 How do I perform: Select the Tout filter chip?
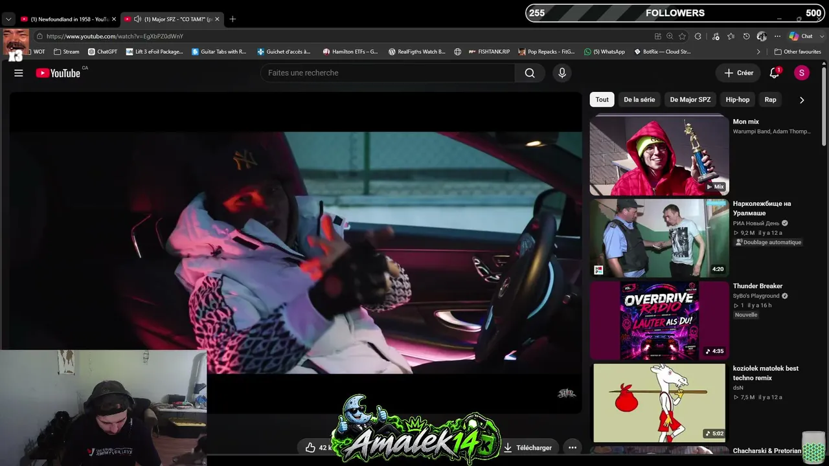click(602, 100)
